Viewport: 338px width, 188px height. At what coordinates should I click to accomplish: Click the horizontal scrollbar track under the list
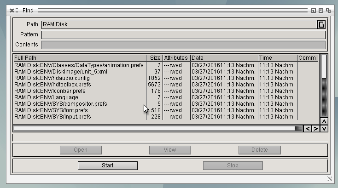click(152, 129)
